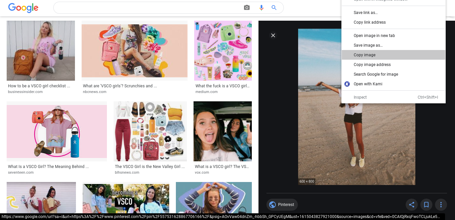Click the Pinterest globe icon
The height and width of the screenshot is (220, 455).
272,205
